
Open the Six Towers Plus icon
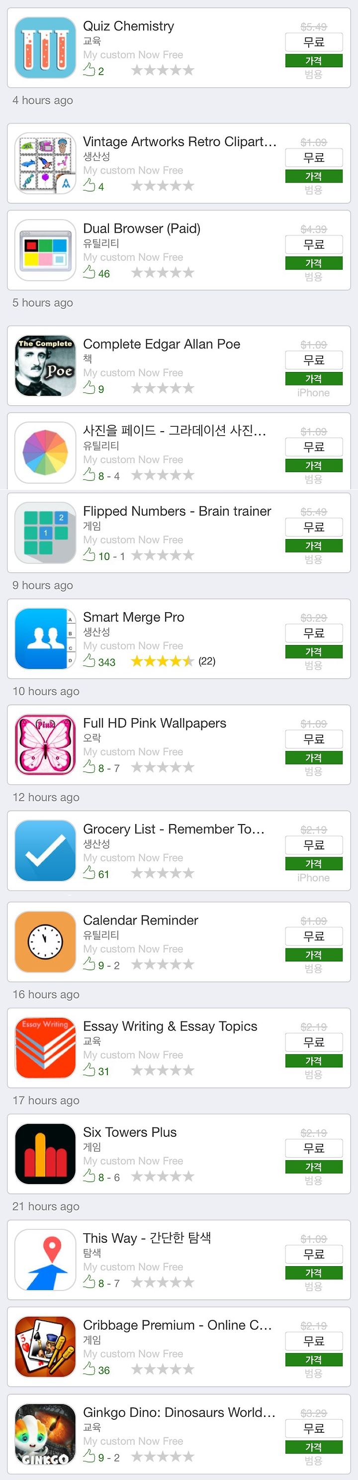[45, 1153]
